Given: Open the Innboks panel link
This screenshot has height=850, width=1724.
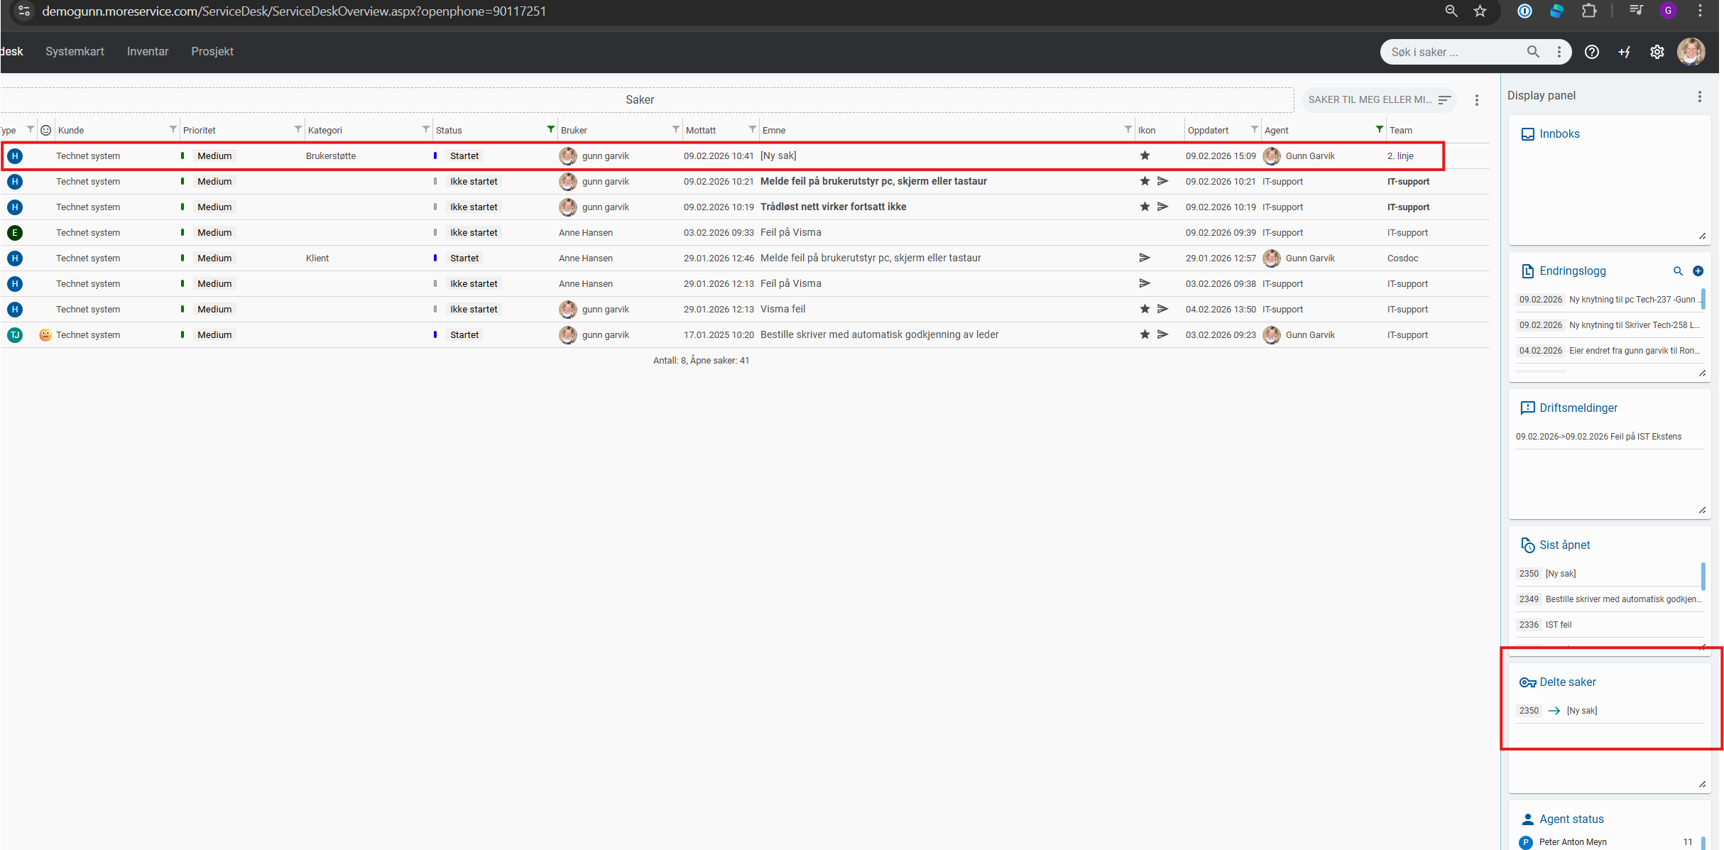Looking at the screenshot, I should 1559,134.
